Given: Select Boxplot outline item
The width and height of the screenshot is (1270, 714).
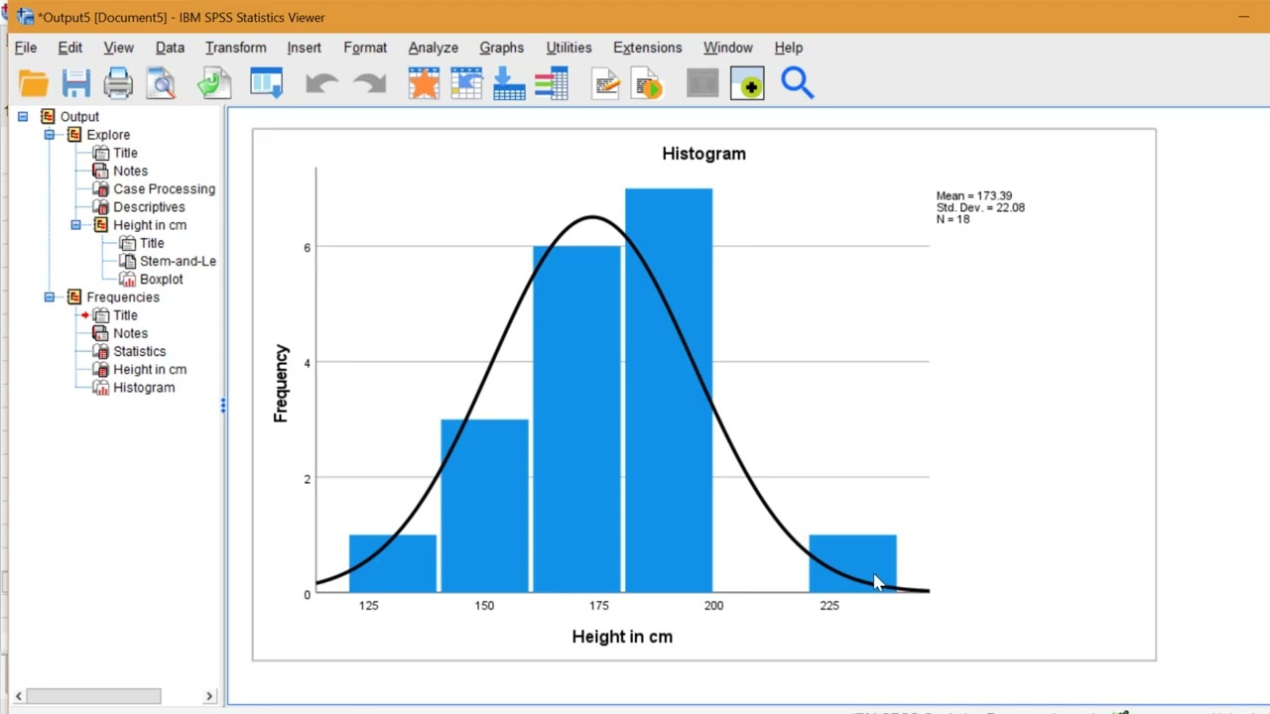Looking at the screenshot, I should coord(161,279).
